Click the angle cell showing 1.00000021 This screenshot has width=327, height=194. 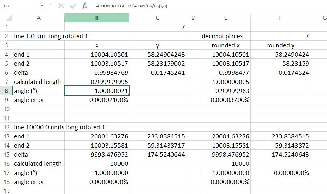click(97, 91)
